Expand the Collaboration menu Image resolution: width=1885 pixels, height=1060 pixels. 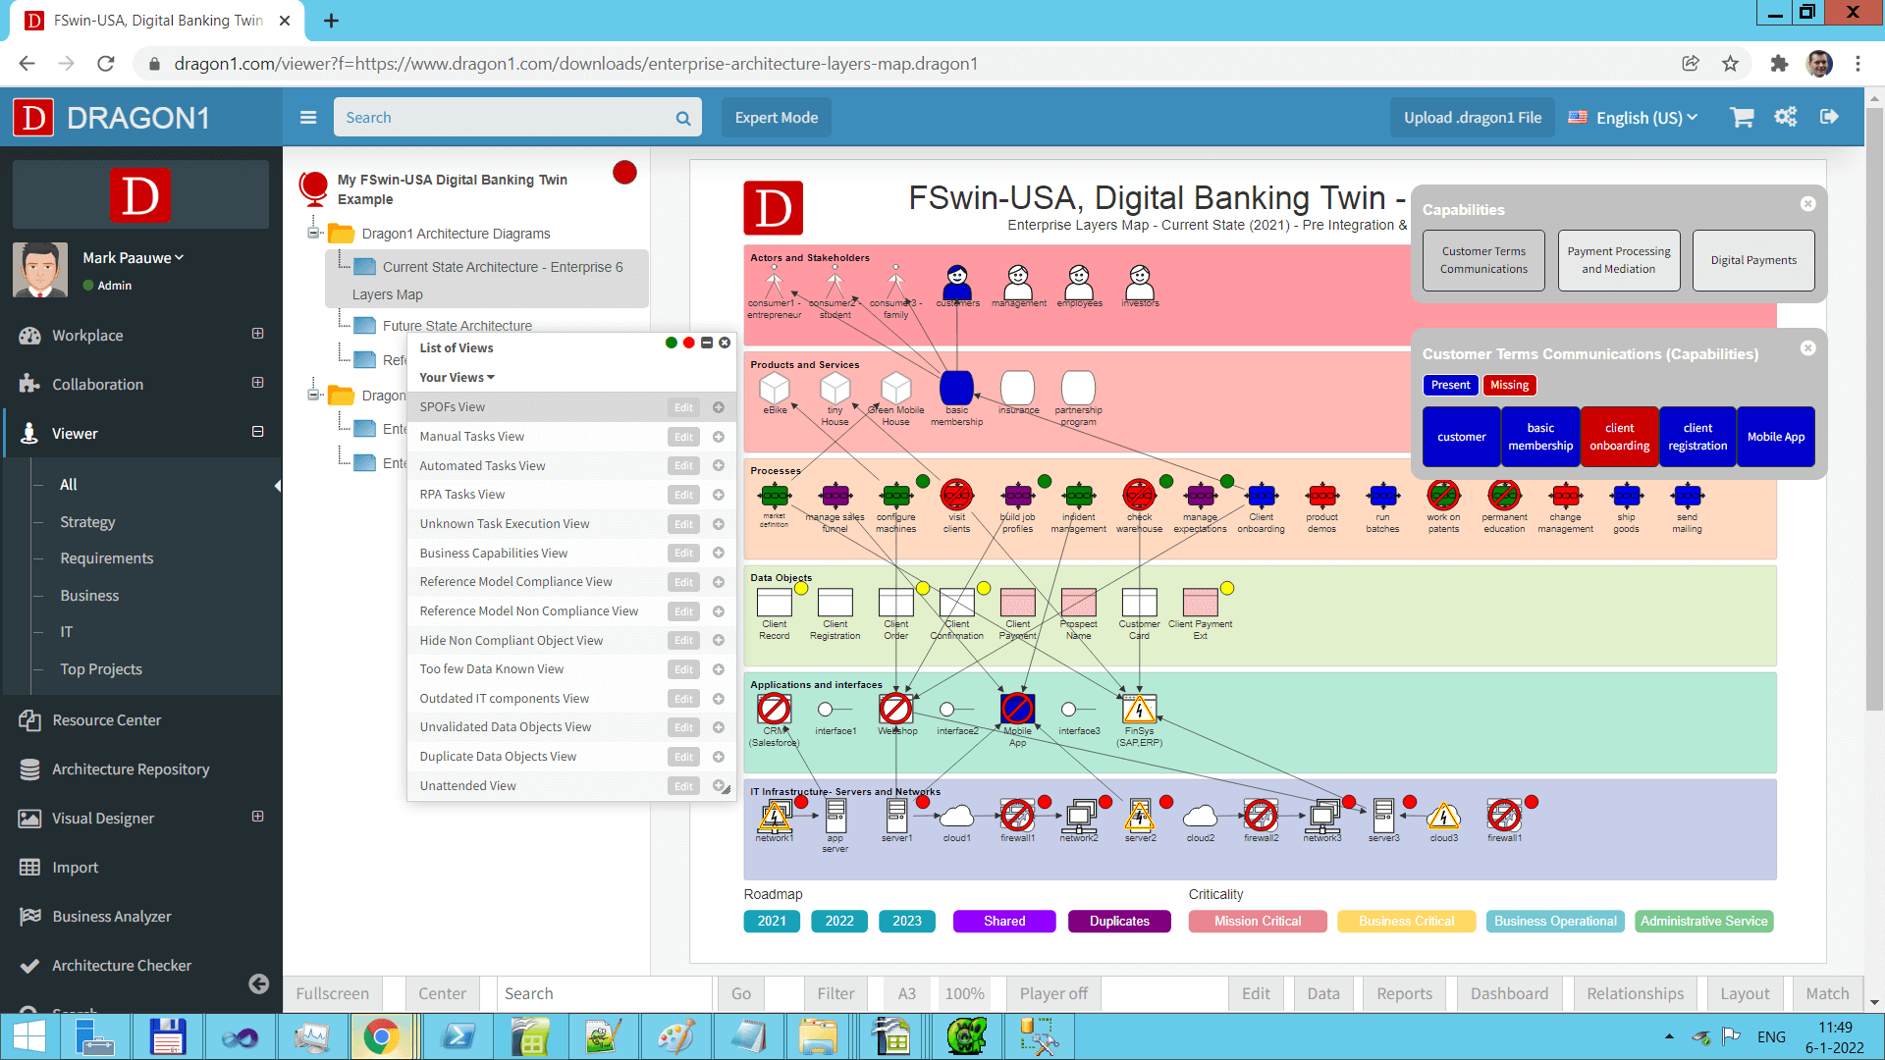coord(257,383)
